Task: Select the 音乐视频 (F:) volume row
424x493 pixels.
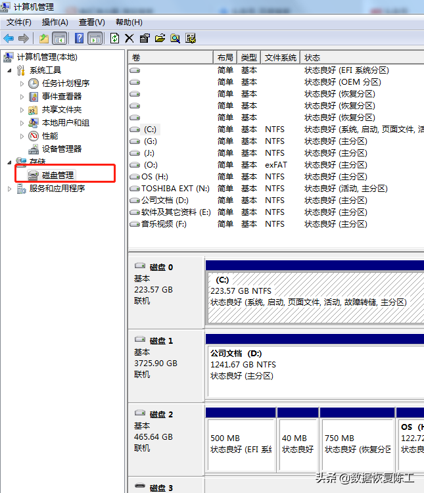Action: (276, 224)
